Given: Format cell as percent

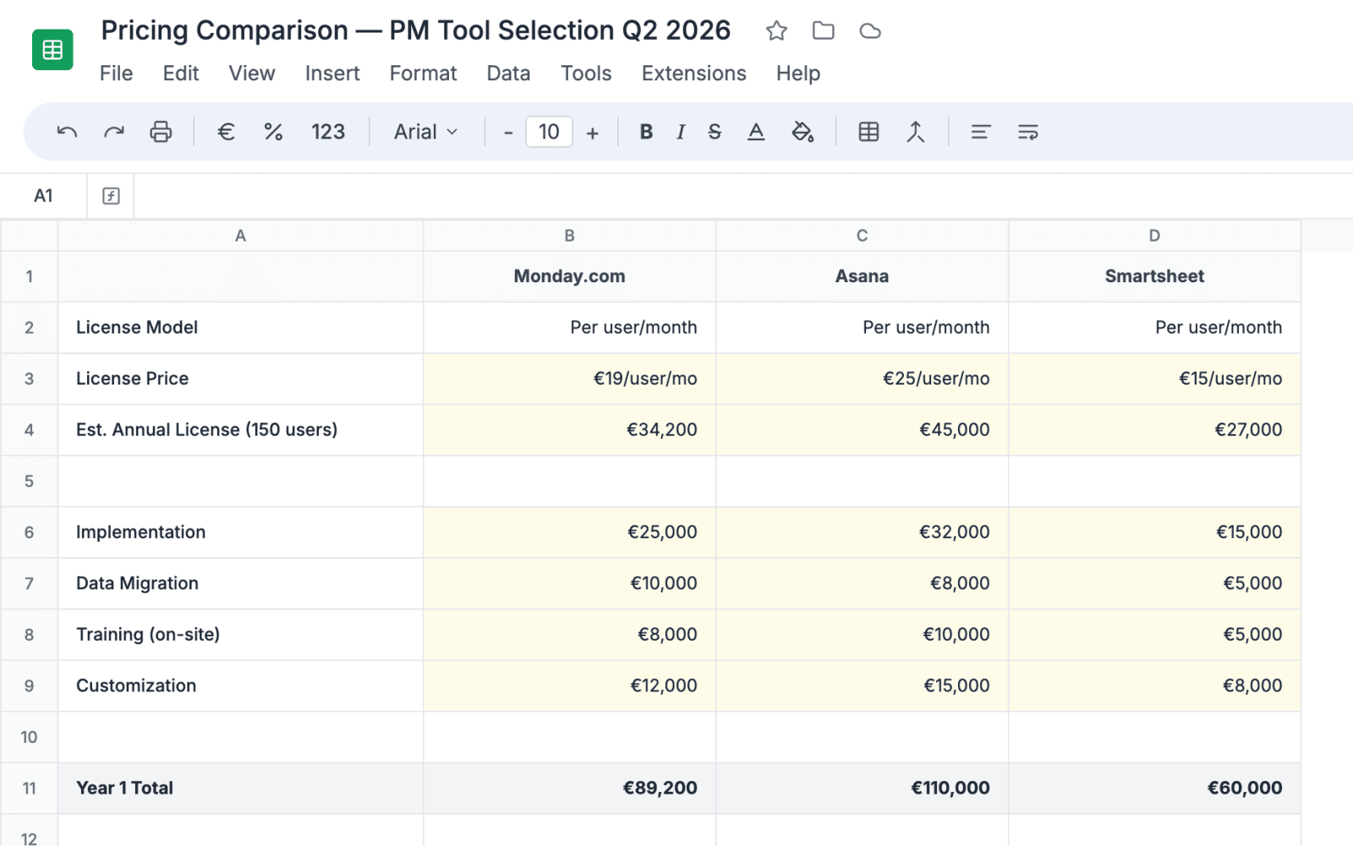Looking at the screenshot, I should coord(272,132).
